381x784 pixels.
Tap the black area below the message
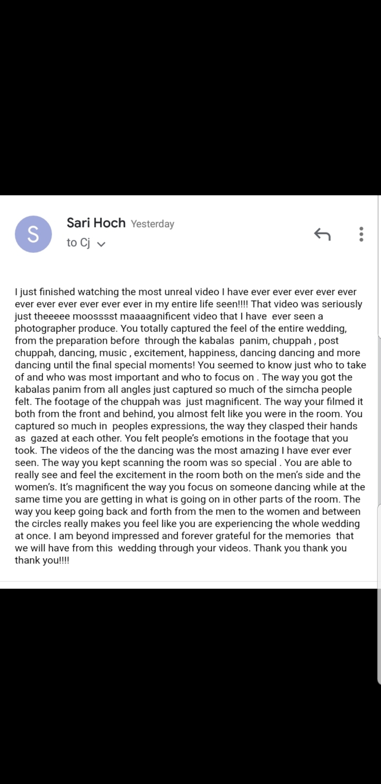click(x=190, y=686)
